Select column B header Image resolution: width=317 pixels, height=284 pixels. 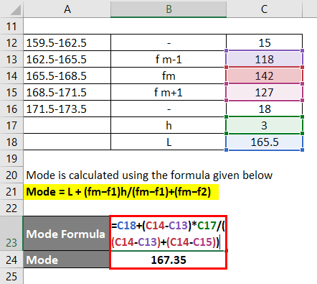click(x=169, y=9)
